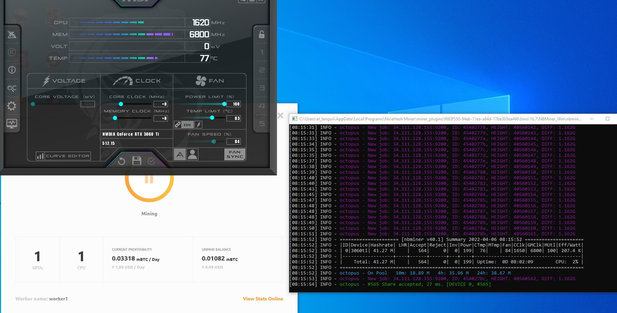The image size is (617, 313).
Task: Click the Power Limit slider handle
Action: 224,104
